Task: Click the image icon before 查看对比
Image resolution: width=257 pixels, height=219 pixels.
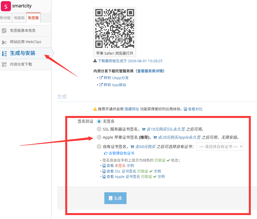Action: 185,109
